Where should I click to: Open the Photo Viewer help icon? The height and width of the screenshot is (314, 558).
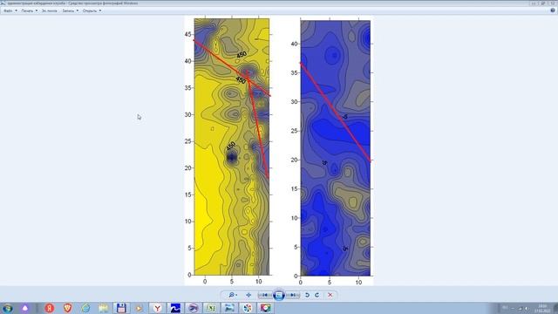(552, 10)
